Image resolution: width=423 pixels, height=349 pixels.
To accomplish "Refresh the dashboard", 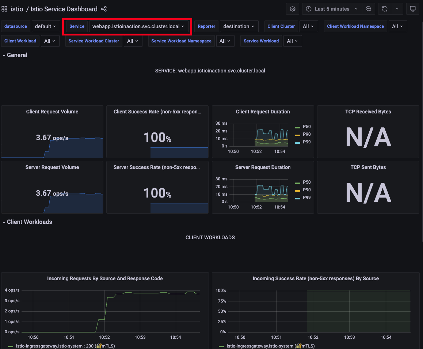I will (x=385, y=9).
